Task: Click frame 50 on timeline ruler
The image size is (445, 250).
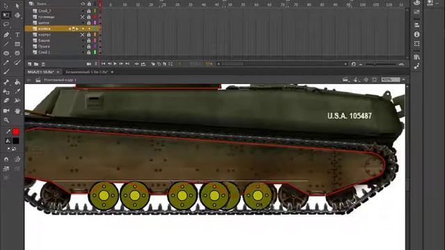Action: (x=229, y=5)
